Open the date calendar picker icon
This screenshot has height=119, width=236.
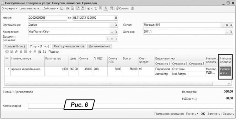pos(116,18)
